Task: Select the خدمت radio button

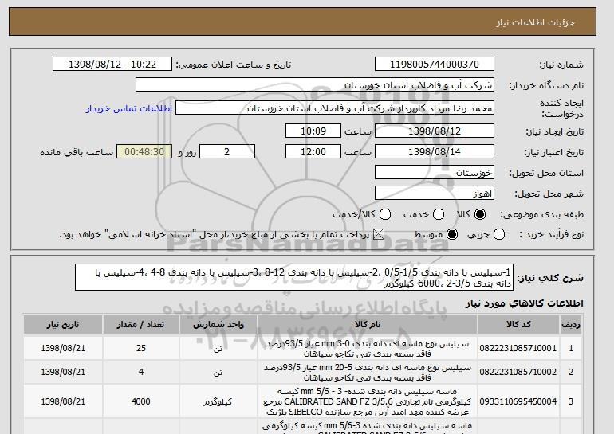Action: click(x=439, y=214)
